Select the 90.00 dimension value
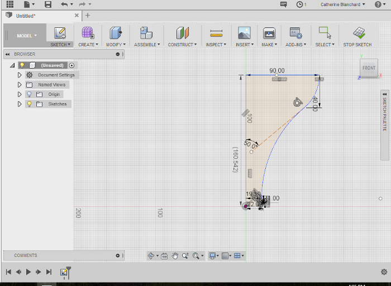391x286 pixels. click(x=277, y=71)
